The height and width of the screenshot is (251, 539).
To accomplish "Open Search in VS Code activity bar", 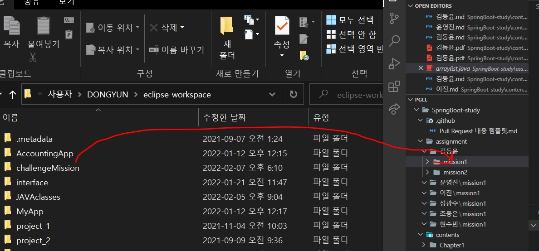I will point(394,41).
